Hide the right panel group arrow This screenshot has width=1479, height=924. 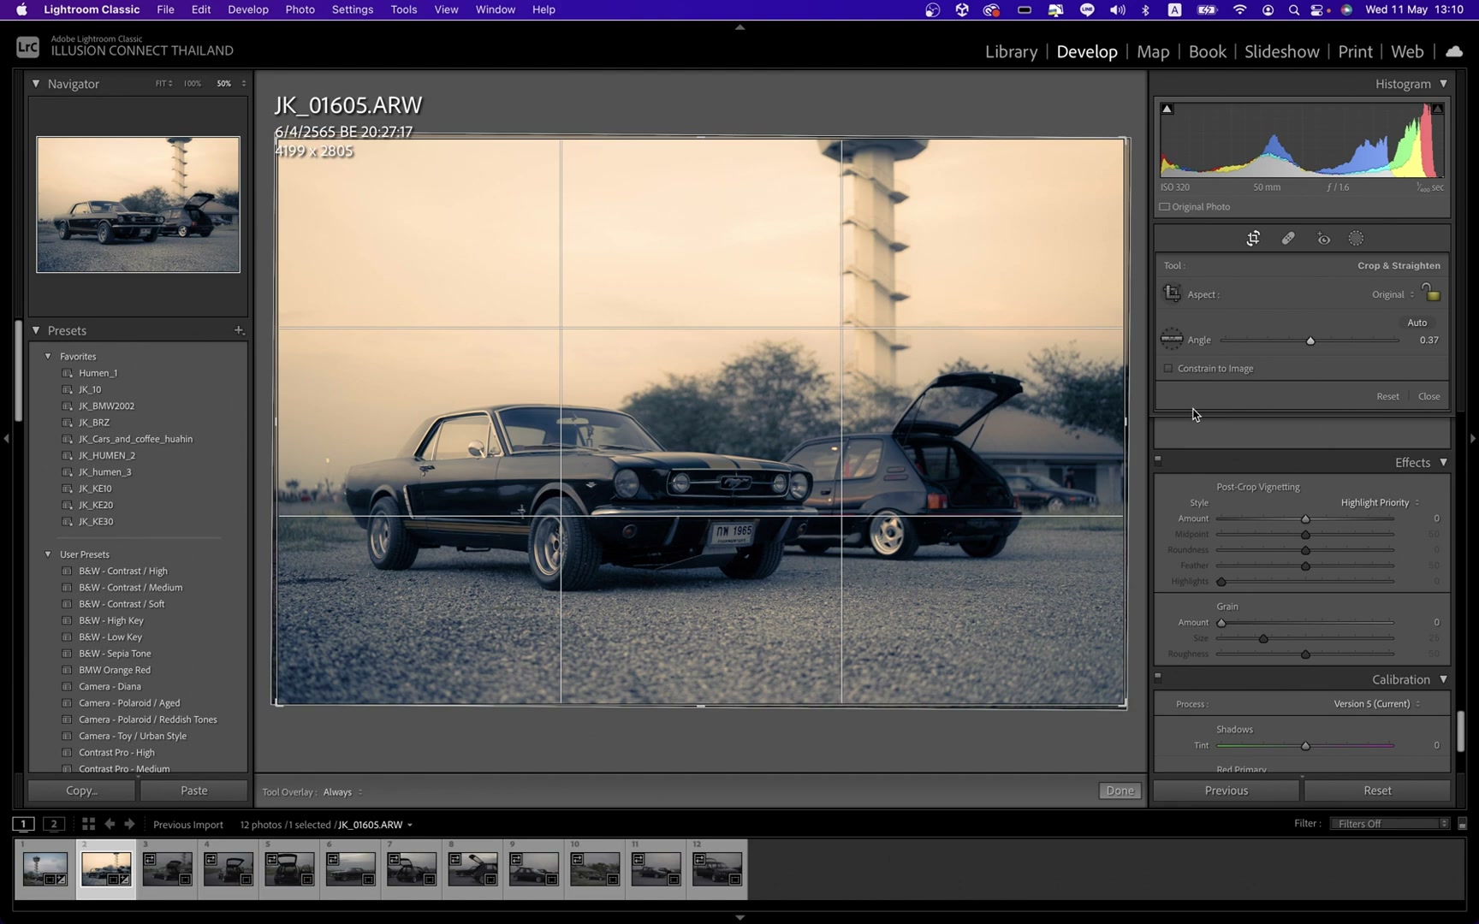pyautogui.click(x=1472, y=439)
